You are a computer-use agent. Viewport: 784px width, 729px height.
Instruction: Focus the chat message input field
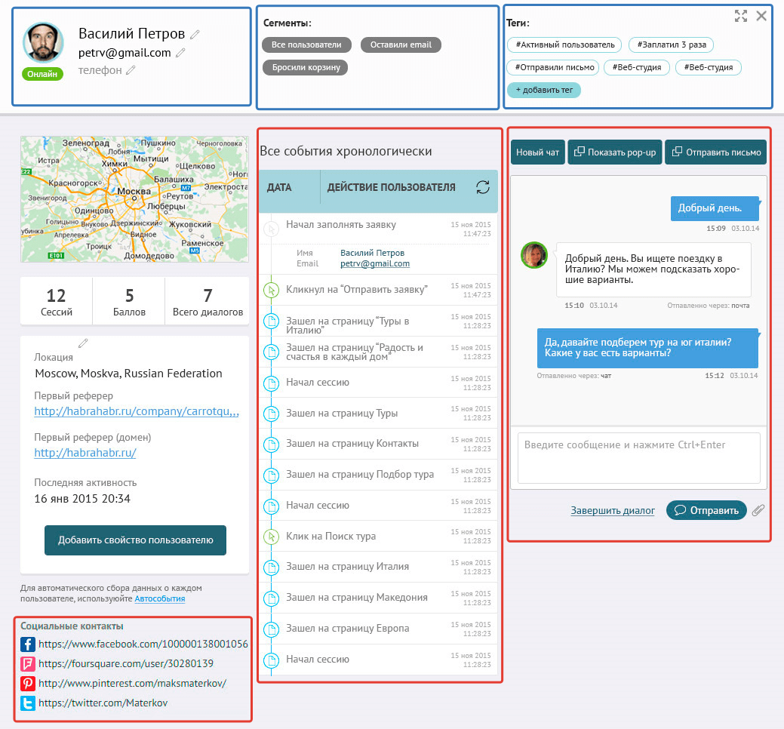click(638, 457)
